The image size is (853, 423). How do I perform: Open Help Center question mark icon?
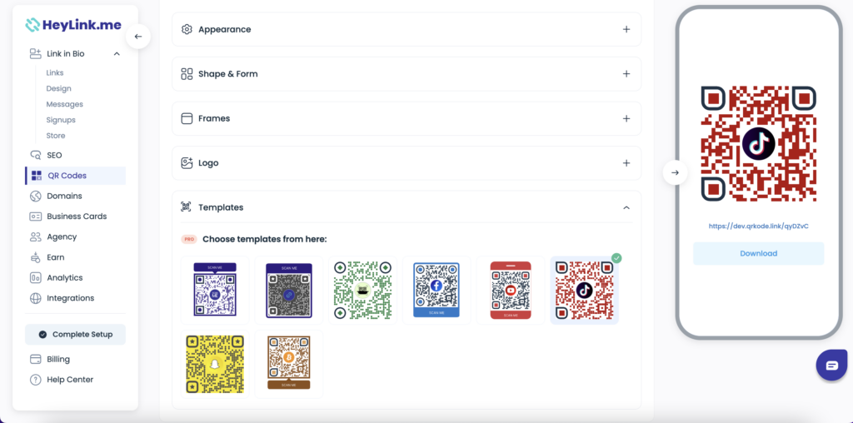[x=36, y=380]
